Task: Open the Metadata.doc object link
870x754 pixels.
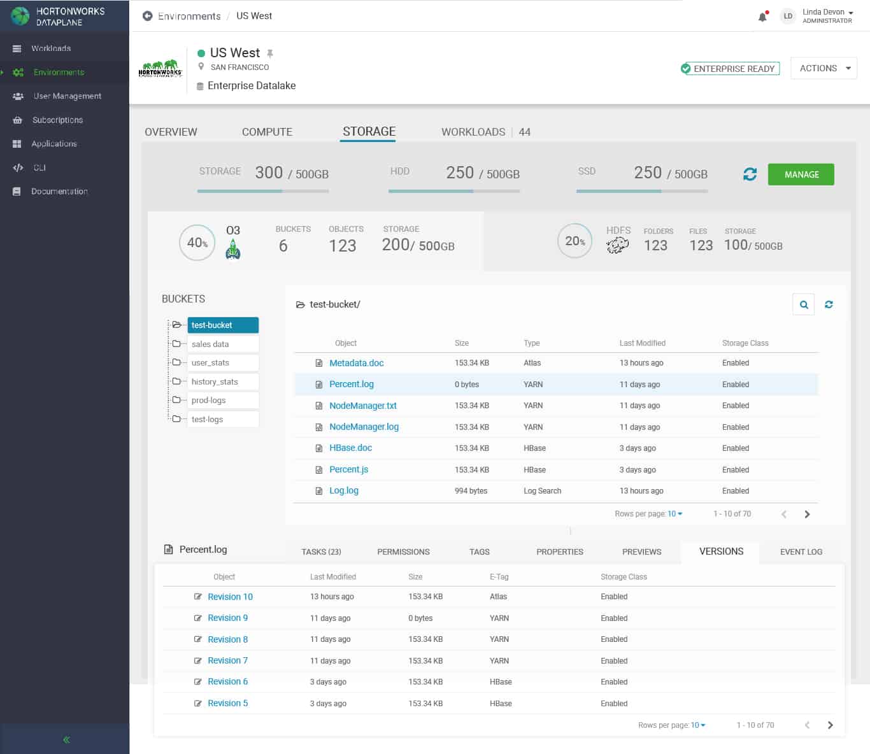Action: 357,363
